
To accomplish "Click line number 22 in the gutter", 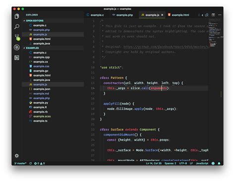I will pos(93,129).
